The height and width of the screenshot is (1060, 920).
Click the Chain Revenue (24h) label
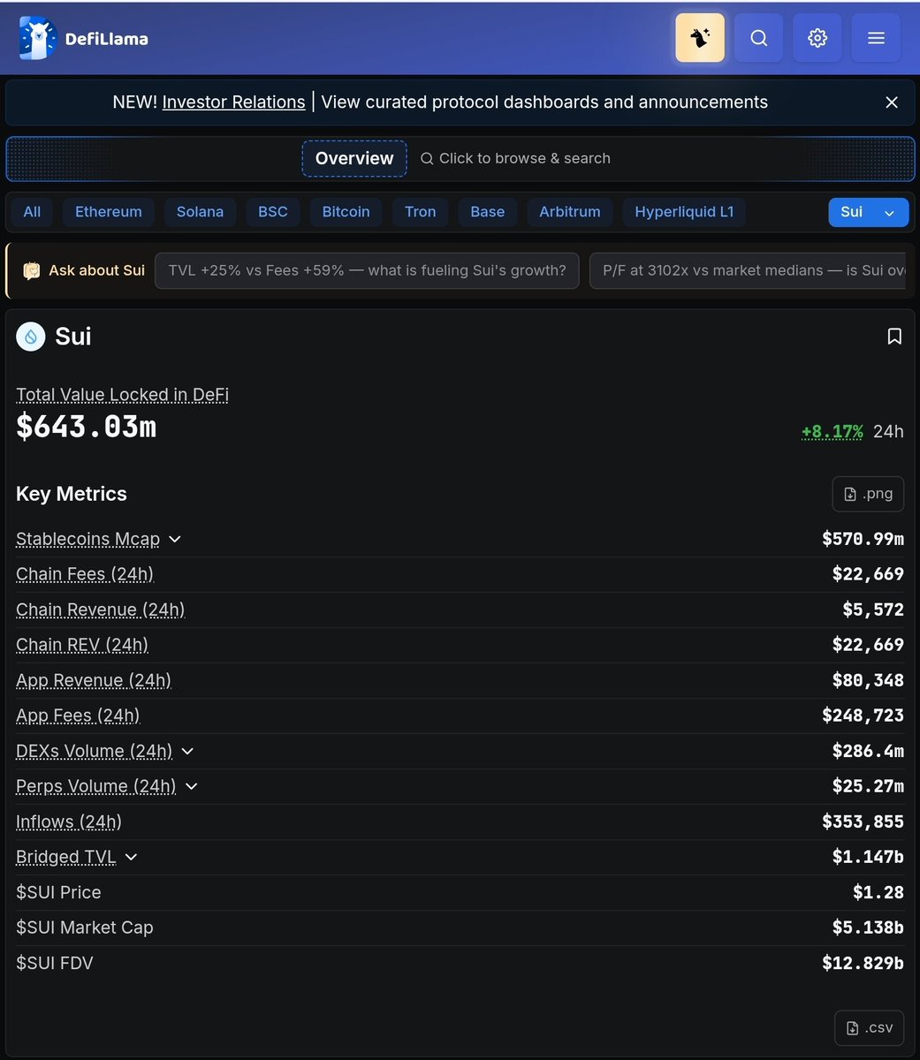pos(101,609)
